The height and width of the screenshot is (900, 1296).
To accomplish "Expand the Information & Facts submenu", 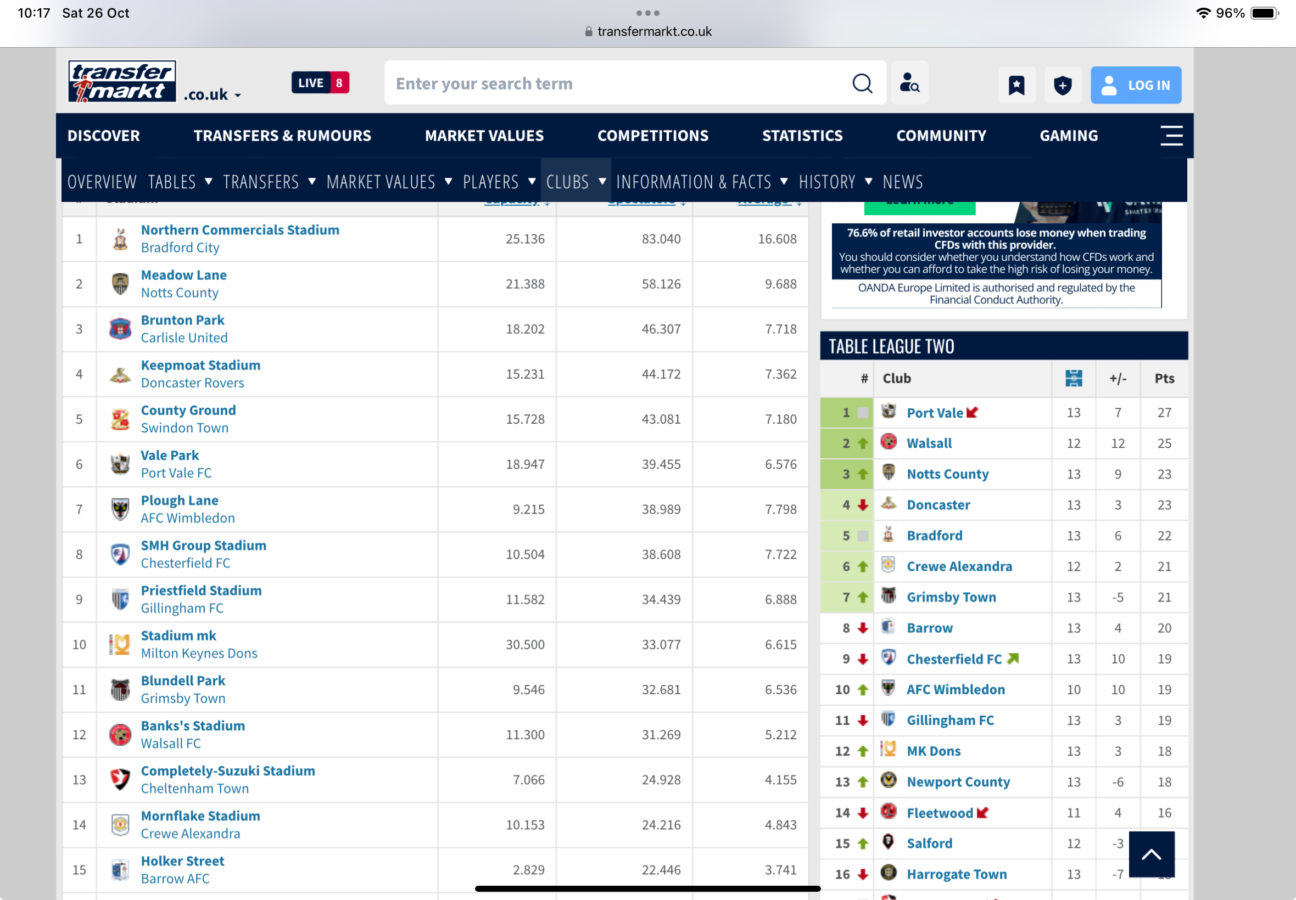I will tap(784, 182).
